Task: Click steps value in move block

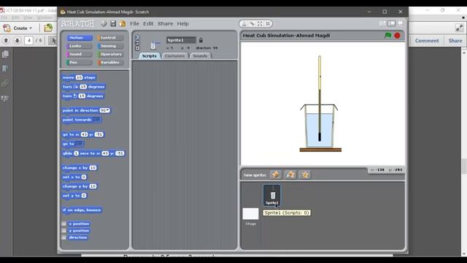Action: (x=79, y=77)
